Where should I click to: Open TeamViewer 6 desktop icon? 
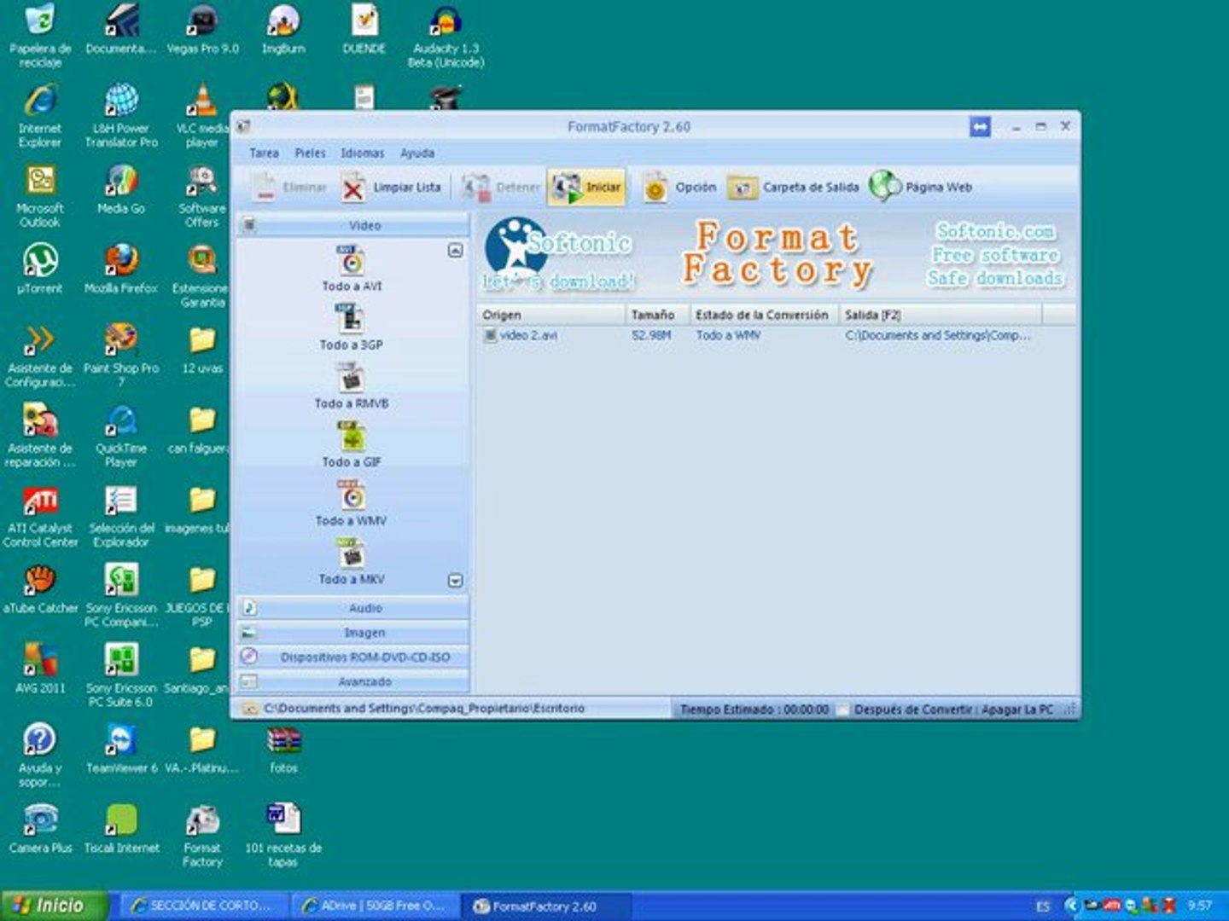[x=121, y=748]
